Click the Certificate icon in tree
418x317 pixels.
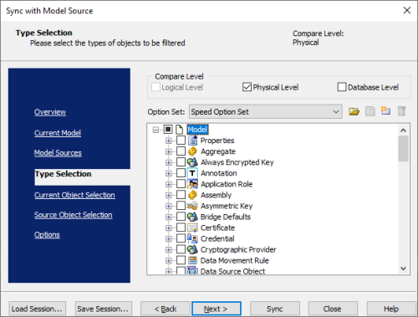coord(192,228)
